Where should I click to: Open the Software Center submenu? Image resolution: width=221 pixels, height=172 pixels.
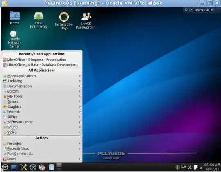[42, 122]
